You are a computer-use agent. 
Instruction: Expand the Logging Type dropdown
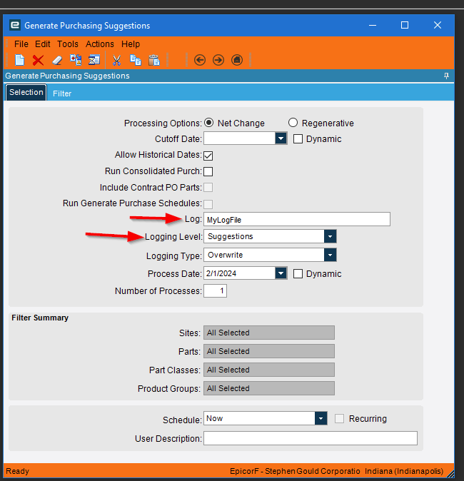pos(331,255)
